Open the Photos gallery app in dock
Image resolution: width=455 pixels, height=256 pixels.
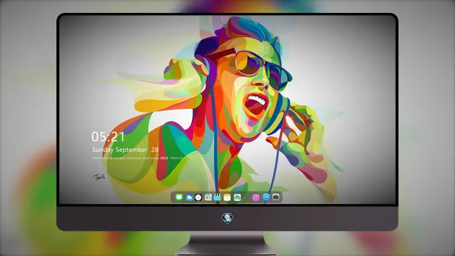tap(237, 198)
